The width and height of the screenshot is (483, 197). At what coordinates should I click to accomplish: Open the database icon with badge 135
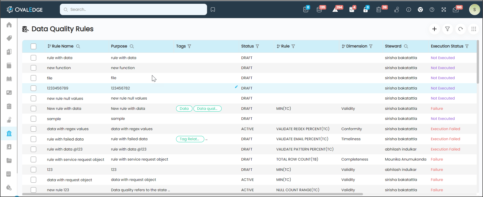click(x=319, y=10)
